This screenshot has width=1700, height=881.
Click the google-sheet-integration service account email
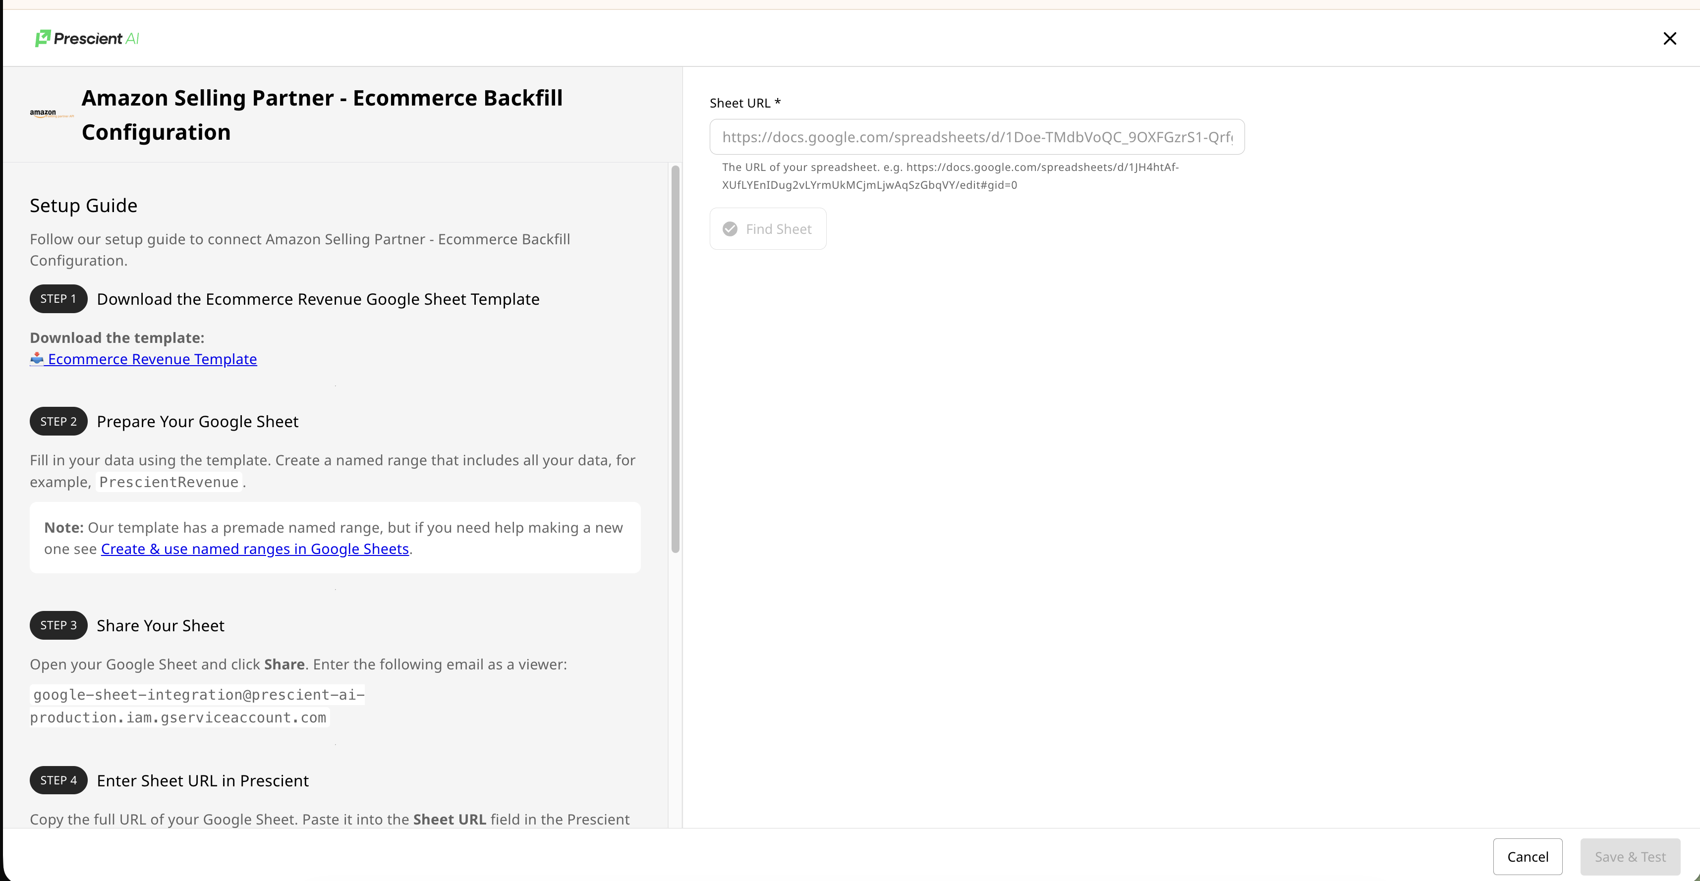click(197, 706)
